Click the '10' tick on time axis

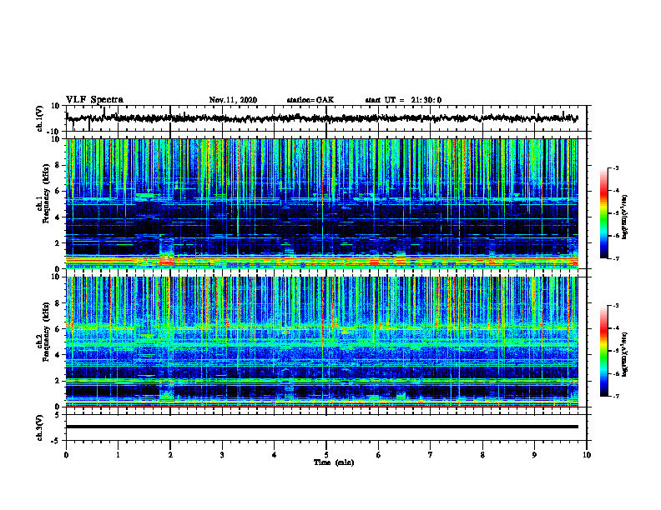(x=587, y=455)
